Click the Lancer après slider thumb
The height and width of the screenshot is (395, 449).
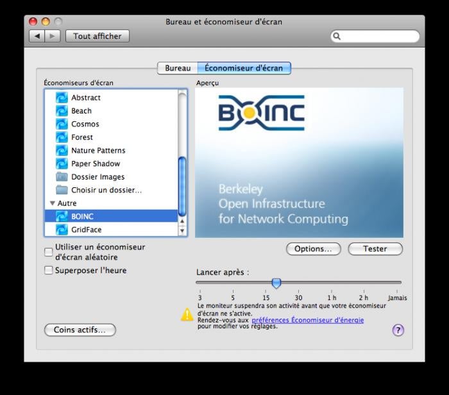click(x=276, y=283)
